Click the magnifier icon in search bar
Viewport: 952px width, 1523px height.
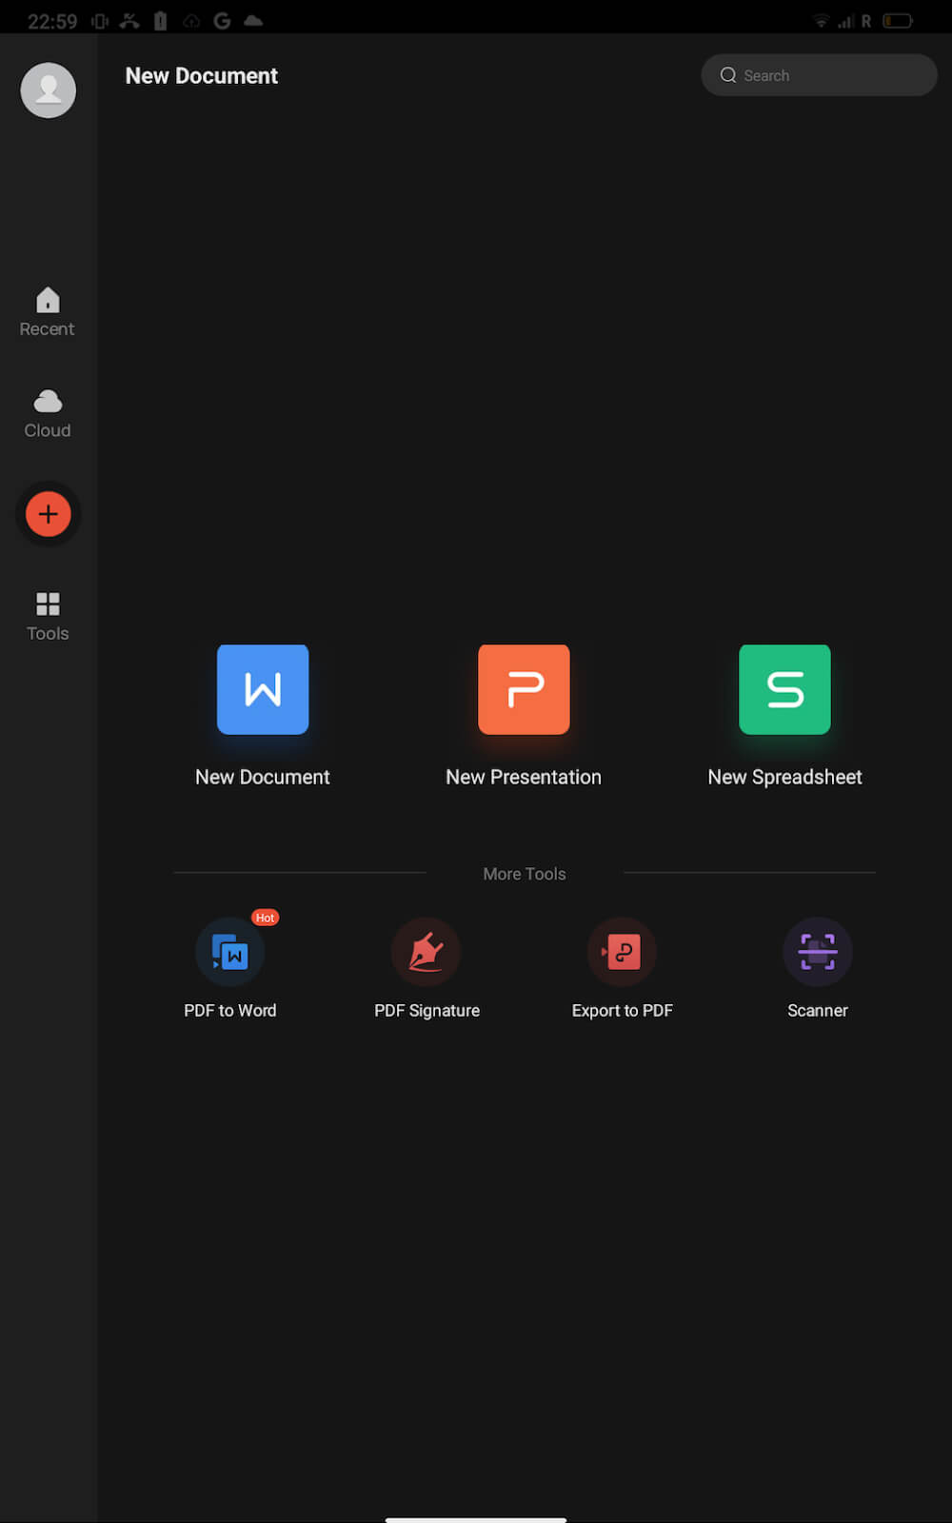click(x=728, y=75)
